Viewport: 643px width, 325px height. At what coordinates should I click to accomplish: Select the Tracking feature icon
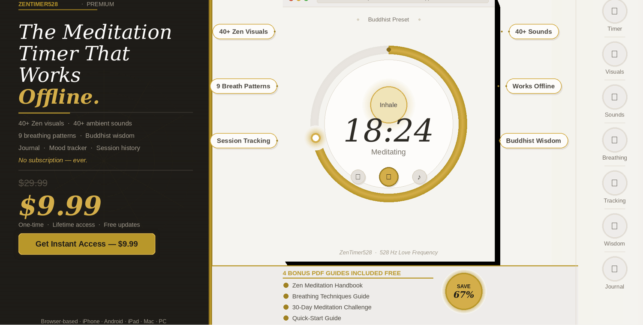coord(614,183)
